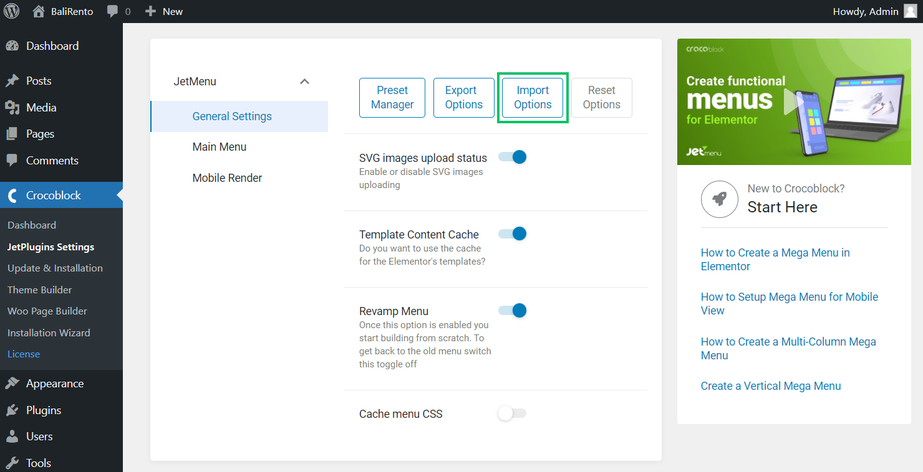The image size is (923, 472).
Task: Open How to Setup Mega Menu for Mobile link
Action: [790, 304]
